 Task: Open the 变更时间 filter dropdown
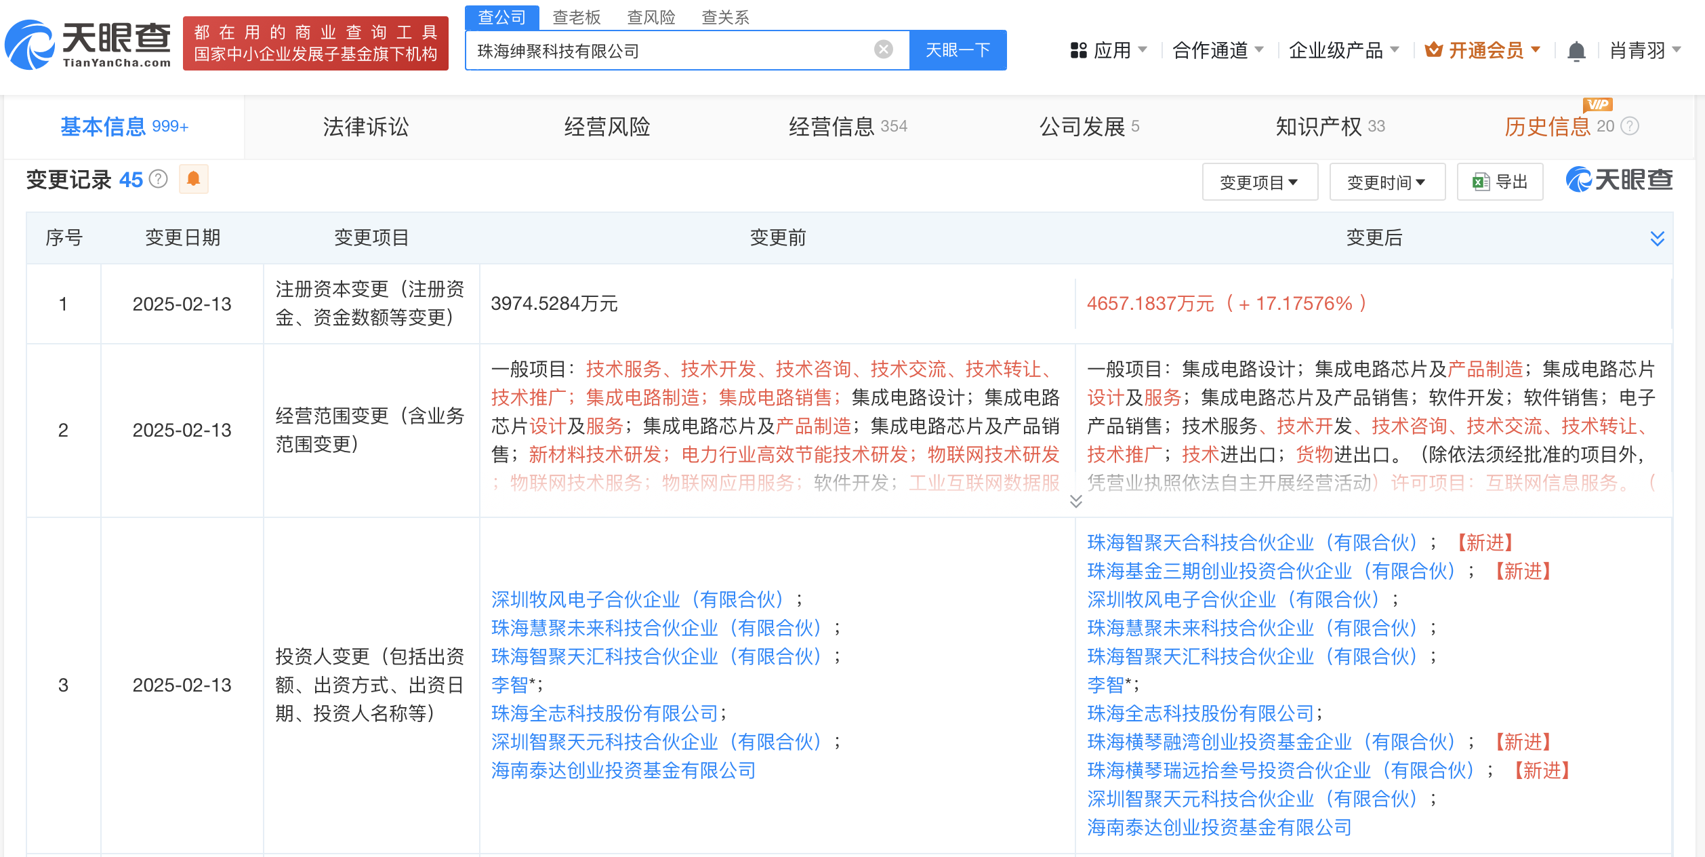point(1387,182)
